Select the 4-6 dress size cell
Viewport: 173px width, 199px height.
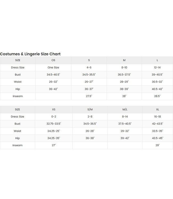pos(89,67)
